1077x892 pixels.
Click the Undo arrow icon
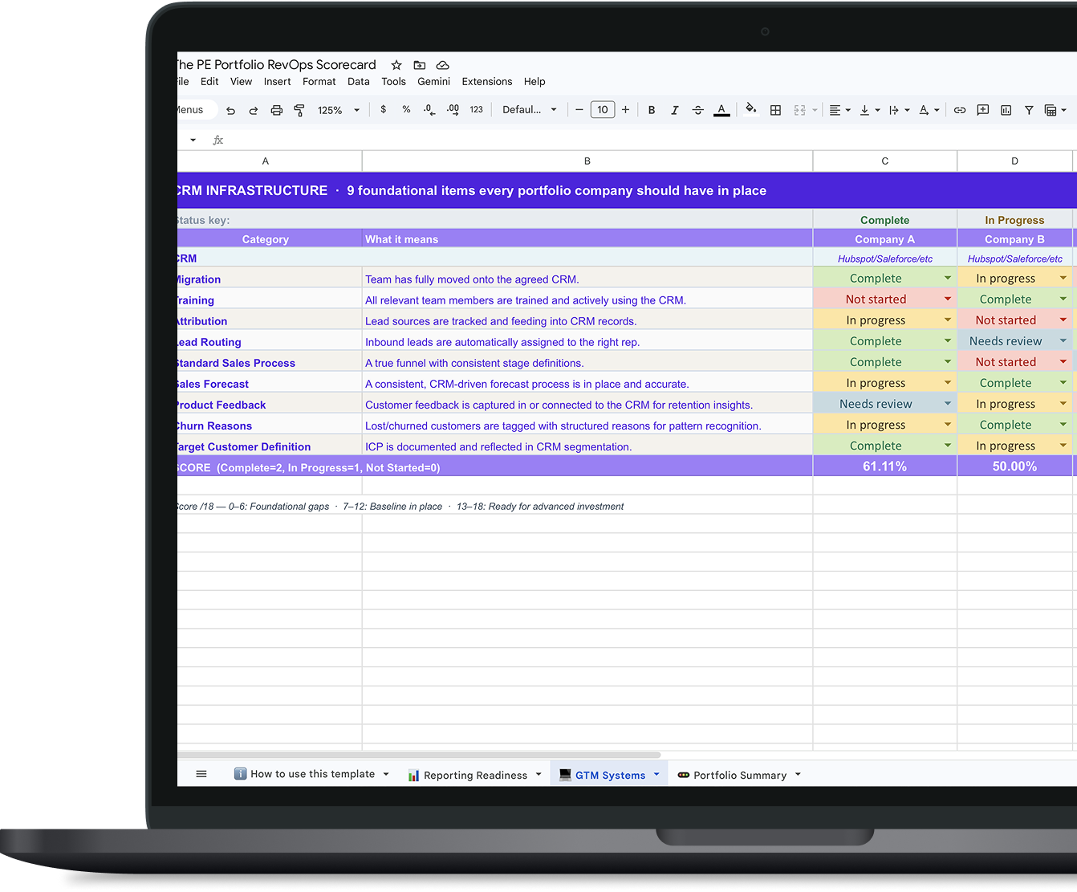pyautogui.click(x=230, y=110)
